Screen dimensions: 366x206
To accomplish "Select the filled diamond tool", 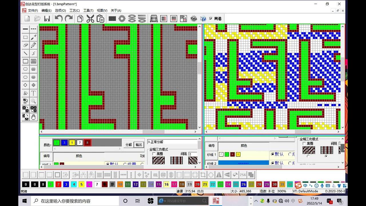I will pyautogui.click(x=33, y=85).
